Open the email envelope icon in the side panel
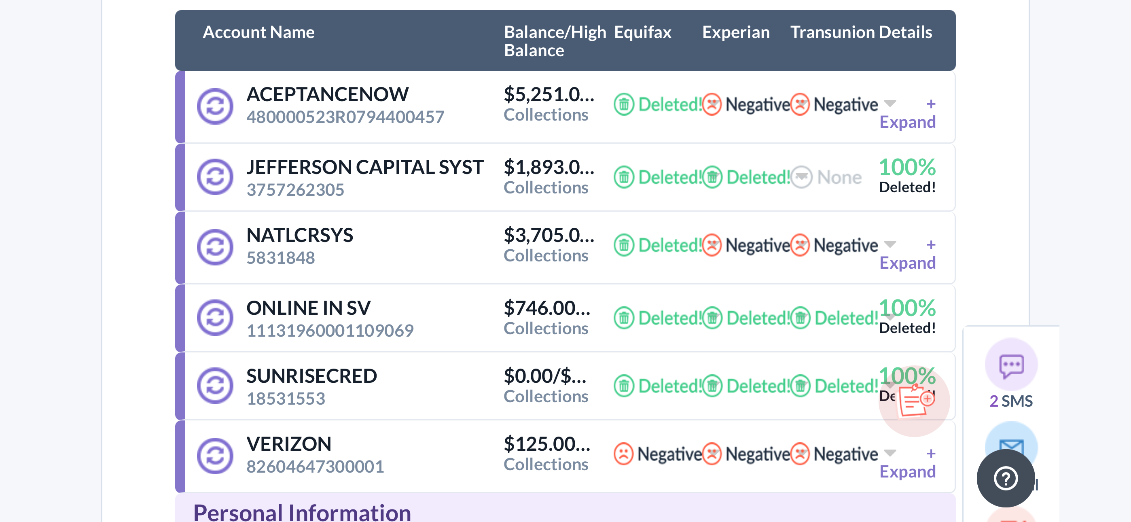 [1011, 445]
